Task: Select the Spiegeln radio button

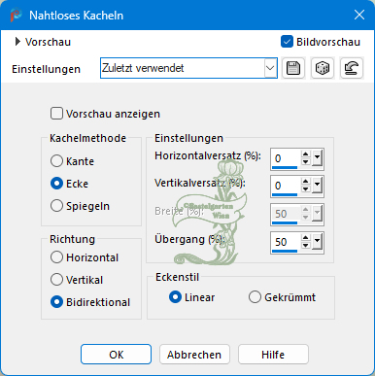Action: (56, 206)
